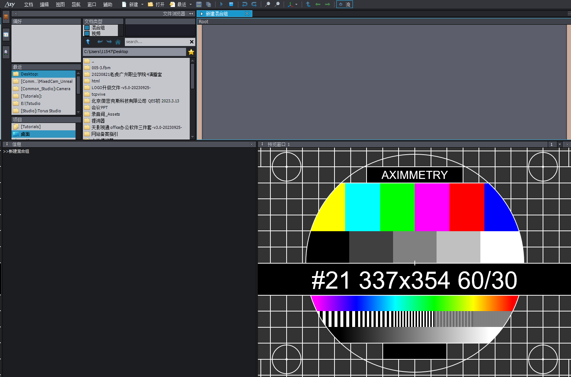This screenshot has height=377, width=571.
Task: Click the 最近 recent files button
Action: click(178, 4)
